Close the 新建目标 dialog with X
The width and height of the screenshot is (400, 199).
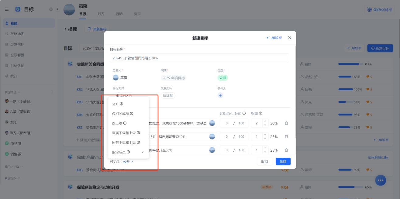coord(289,38)
